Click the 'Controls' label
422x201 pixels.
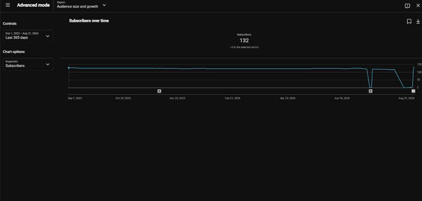click(x=10, y=24)
